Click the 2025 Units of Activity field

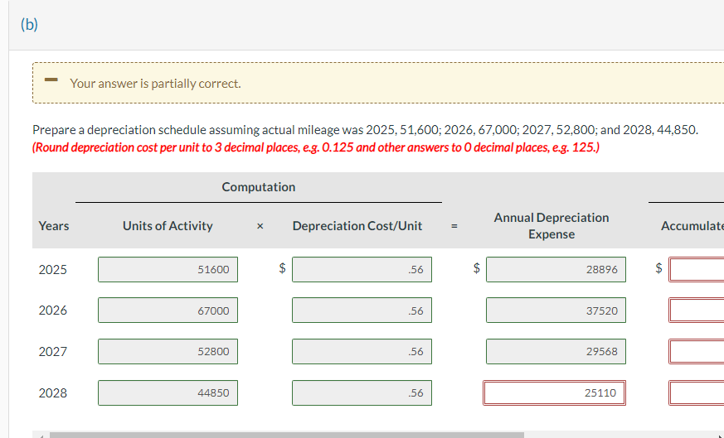[x=168, y=269]
